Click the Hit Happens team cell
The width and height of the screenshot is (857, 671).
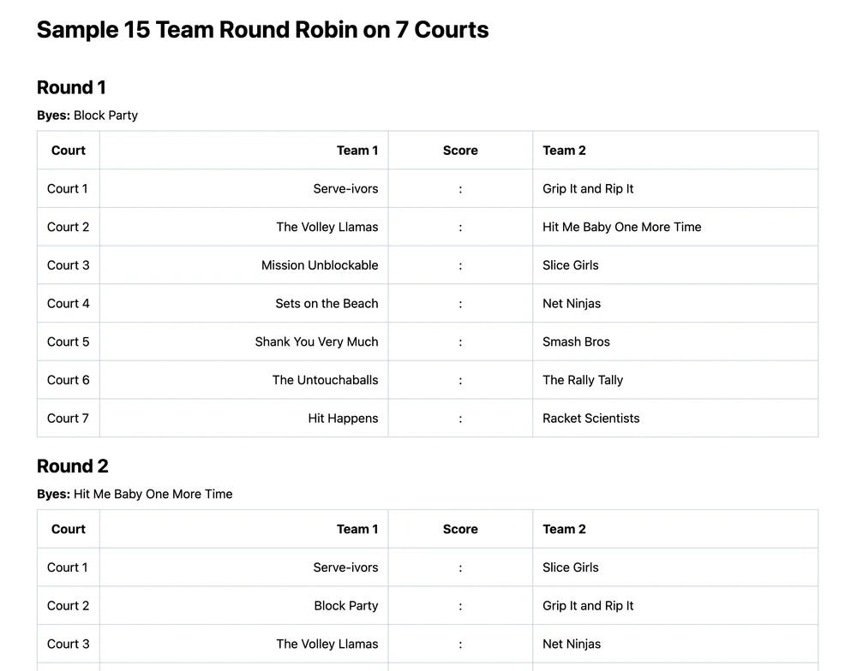point(343,419)
